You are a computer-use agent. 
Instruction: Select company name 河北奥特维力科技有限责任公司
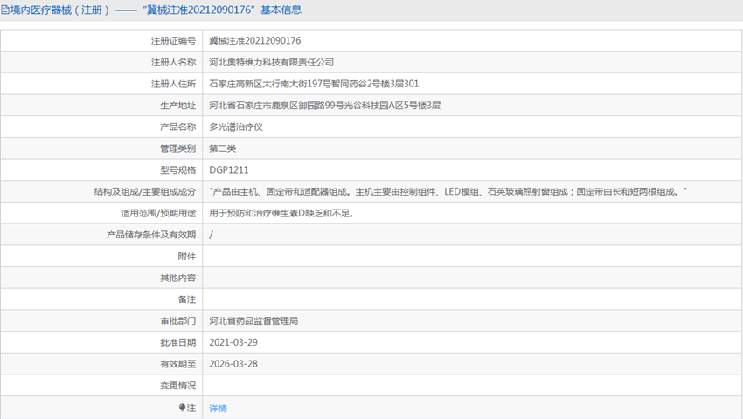coord(272,63)
